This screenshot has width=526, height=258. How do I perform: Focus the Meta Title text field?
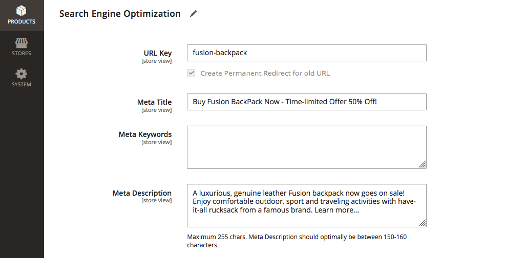(306, 102)
